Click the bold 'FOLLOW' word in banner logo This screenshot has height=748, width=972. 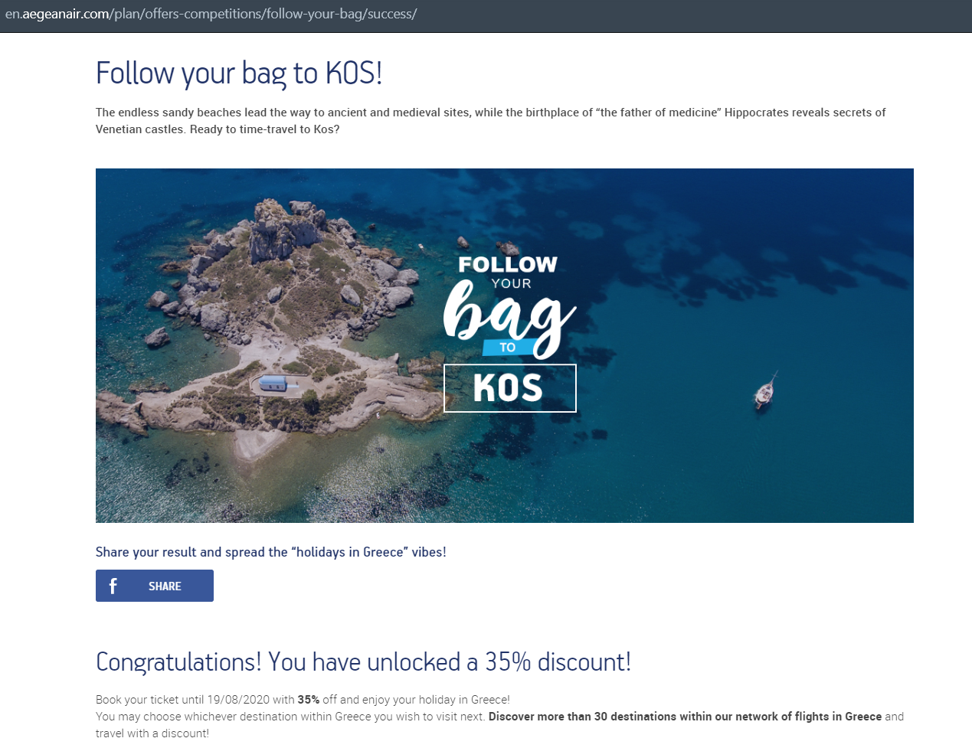pos(508,265)
